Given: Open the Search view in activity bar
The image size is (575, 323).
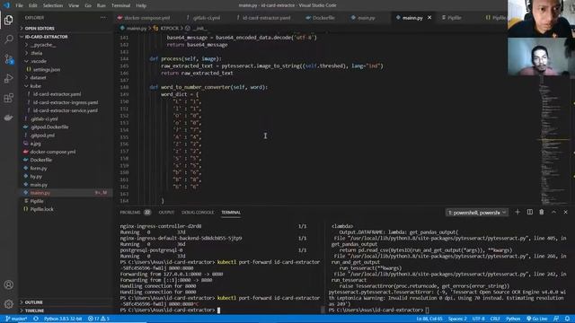Looking at the screenshot, I should coord(8,39).
